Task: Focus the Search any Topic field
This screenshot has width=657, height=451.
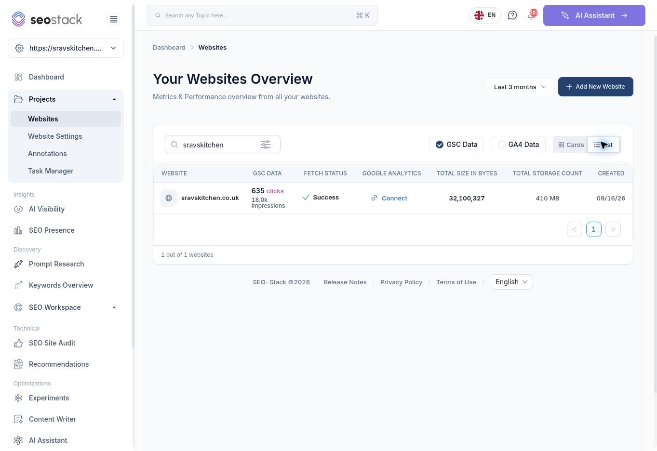Action: [262, 15]
